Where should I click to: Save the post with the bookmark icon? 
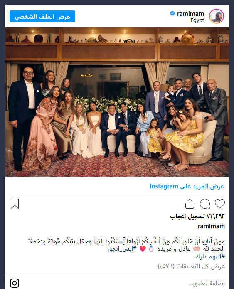tap(15, 204)
